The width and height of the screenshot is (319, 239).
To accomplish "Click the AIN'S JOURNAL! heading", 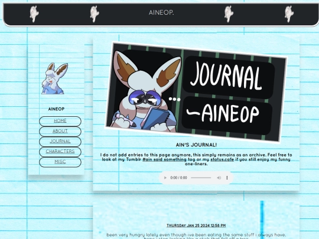I will click(x=196, y=145).
